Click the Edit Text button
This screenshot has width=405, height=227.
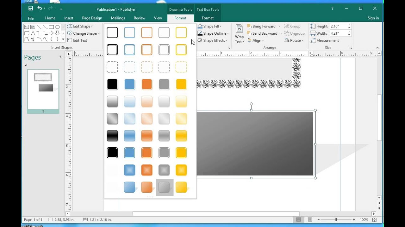pyautogui.click(x=77, y=40)
